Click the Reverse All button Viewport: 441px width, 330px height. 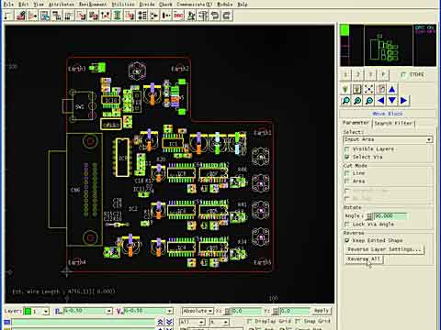tap(364, 259)
